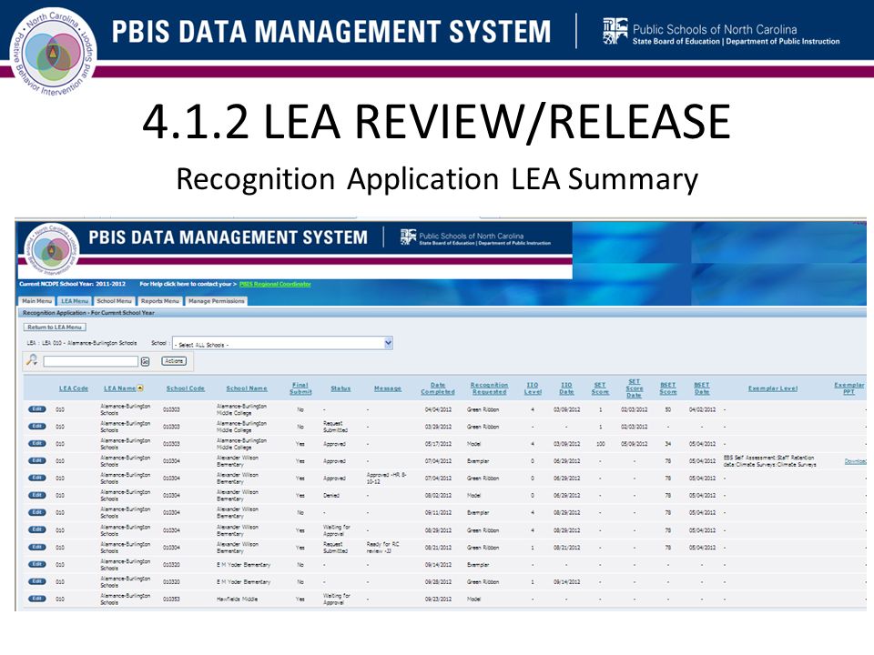Sort by the BSET Date column header
The width and height of the screenshot is (874, 655).
702,388
